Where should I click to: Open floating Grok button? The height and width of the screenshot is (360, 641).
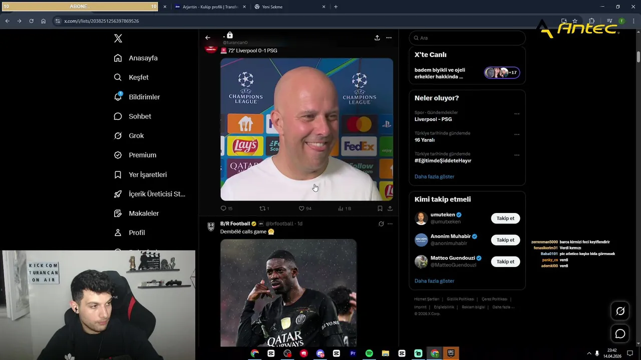[x=620, y=311]
